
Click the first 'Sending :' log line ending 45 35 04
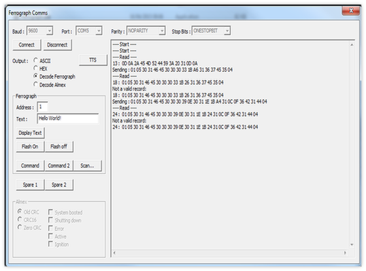(173, 69)
